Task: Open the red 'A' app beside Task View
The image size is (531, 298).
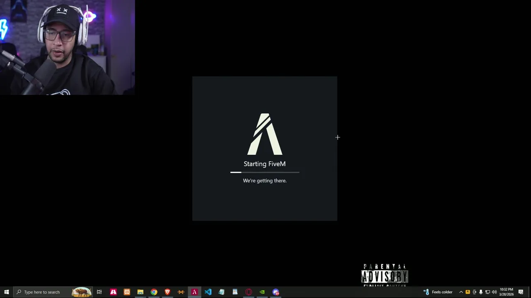Action: [x=113, y=292]
